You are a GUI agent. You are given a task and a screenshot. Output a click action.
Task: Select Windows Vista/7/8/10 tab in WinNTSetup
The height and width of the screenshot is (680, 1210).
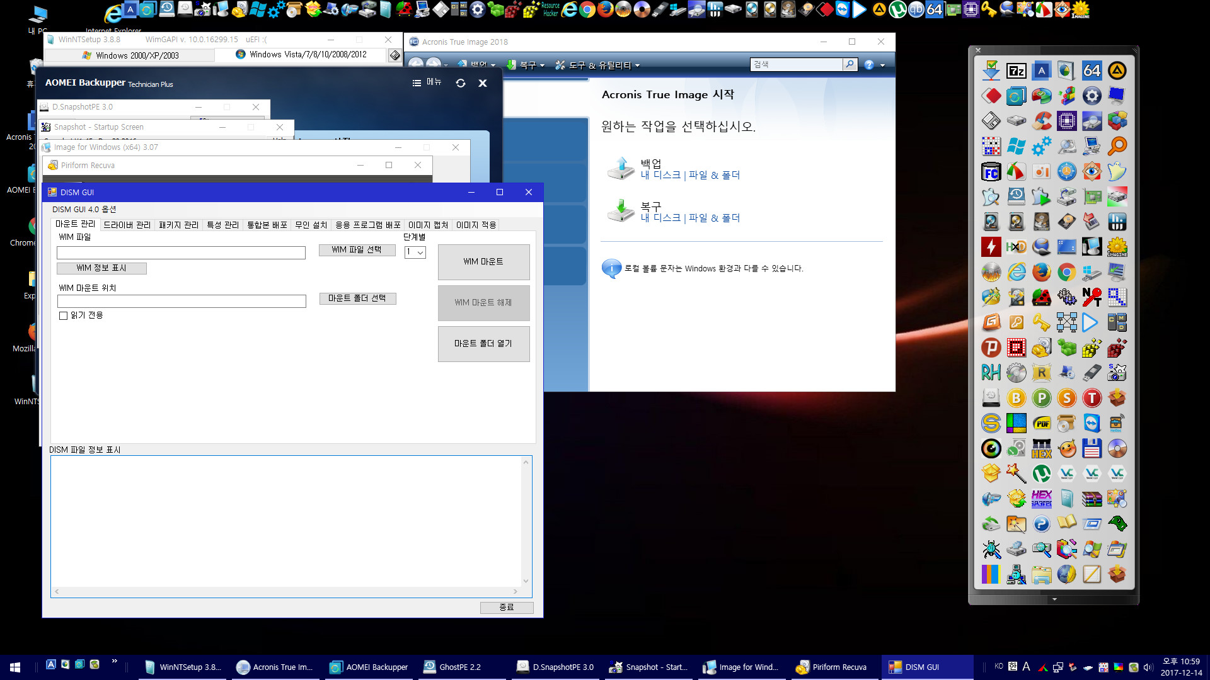pos(301,55)
